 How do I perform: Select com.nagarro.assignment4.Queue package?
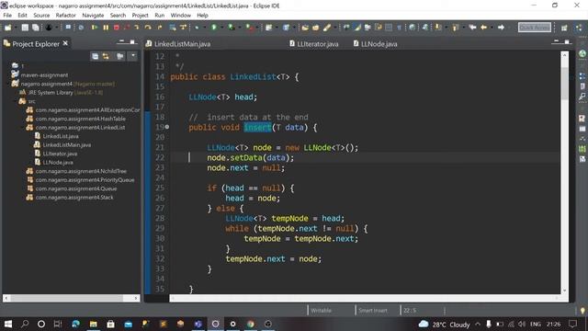(x=76, y=188)
